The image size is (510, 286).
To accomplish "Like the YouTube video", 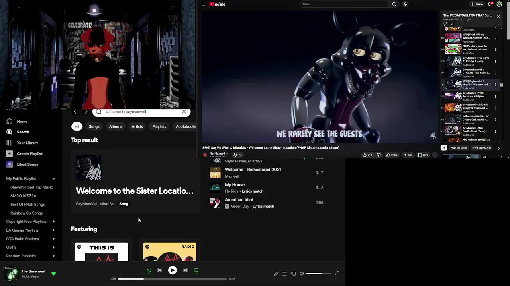I will click(x=367, y=155).
